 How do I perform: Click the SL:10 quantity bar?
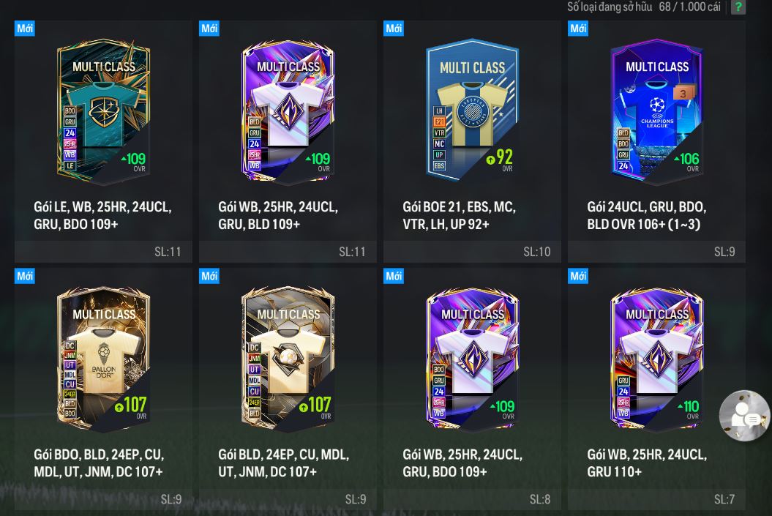pyautogui.click(x=472, y=252)
